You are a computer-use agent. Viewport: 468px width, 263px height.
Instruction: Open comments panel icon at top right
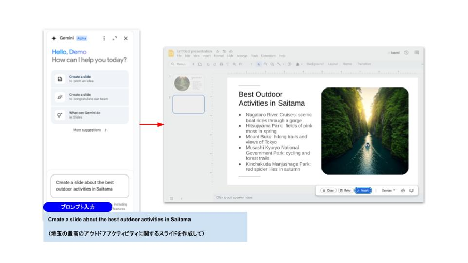417,52
